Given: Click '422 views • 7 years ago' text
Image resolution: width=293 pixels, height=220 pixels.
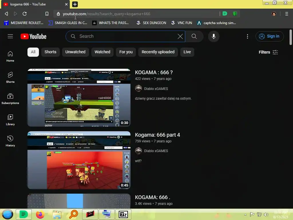Looking at the screenshot, I should point(153,79).
